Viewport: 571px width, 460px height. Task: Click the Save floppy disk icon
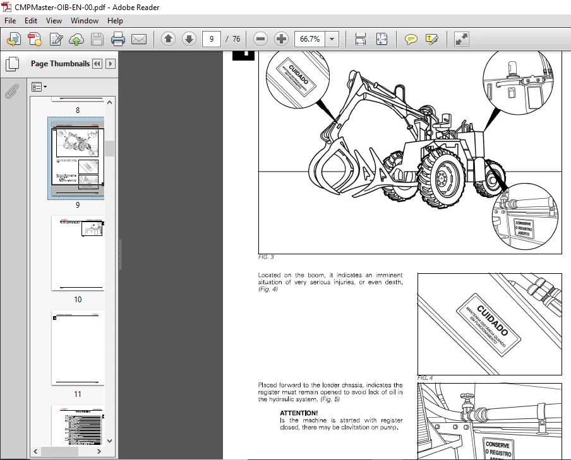point(97,39)
